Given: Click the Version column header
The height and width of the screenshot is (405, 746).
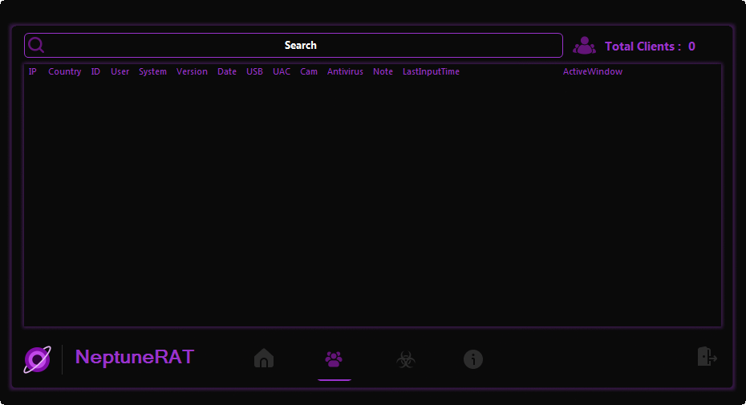Looking at the screenshot, I should 192,71.
